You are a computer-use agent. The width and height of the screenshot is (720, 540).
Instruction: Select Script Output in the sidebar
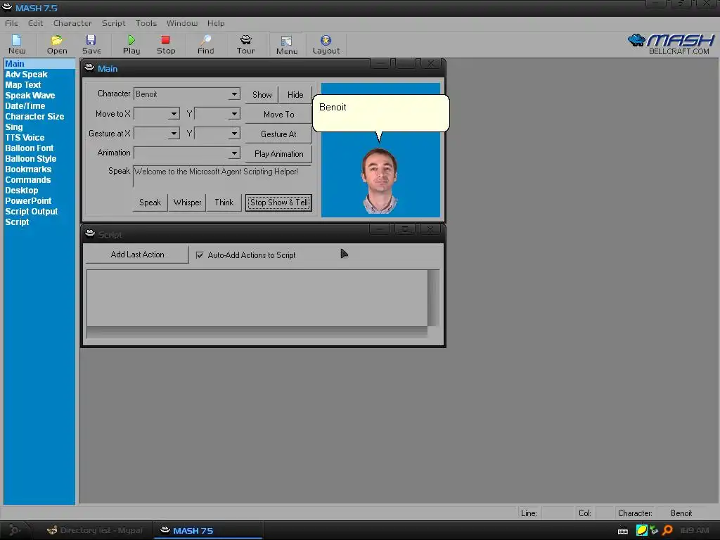[x=31, y=212]
